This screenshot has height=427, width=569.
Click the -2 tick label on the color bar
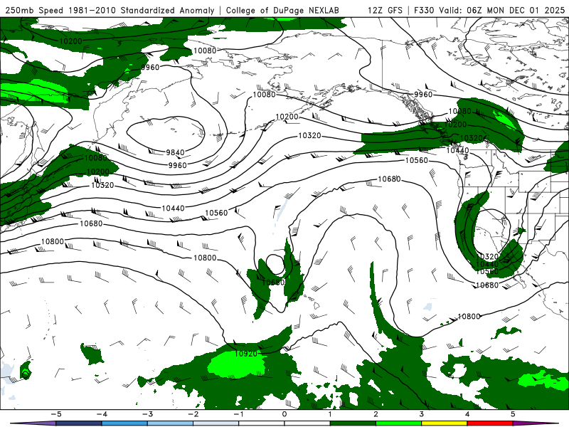point(193,414)
